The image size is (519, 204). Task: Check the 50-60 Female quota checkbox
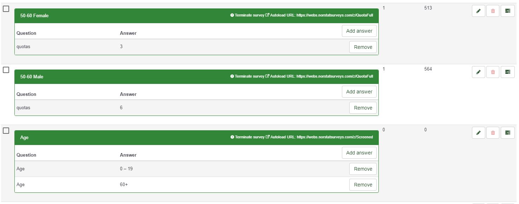[6, 9]
